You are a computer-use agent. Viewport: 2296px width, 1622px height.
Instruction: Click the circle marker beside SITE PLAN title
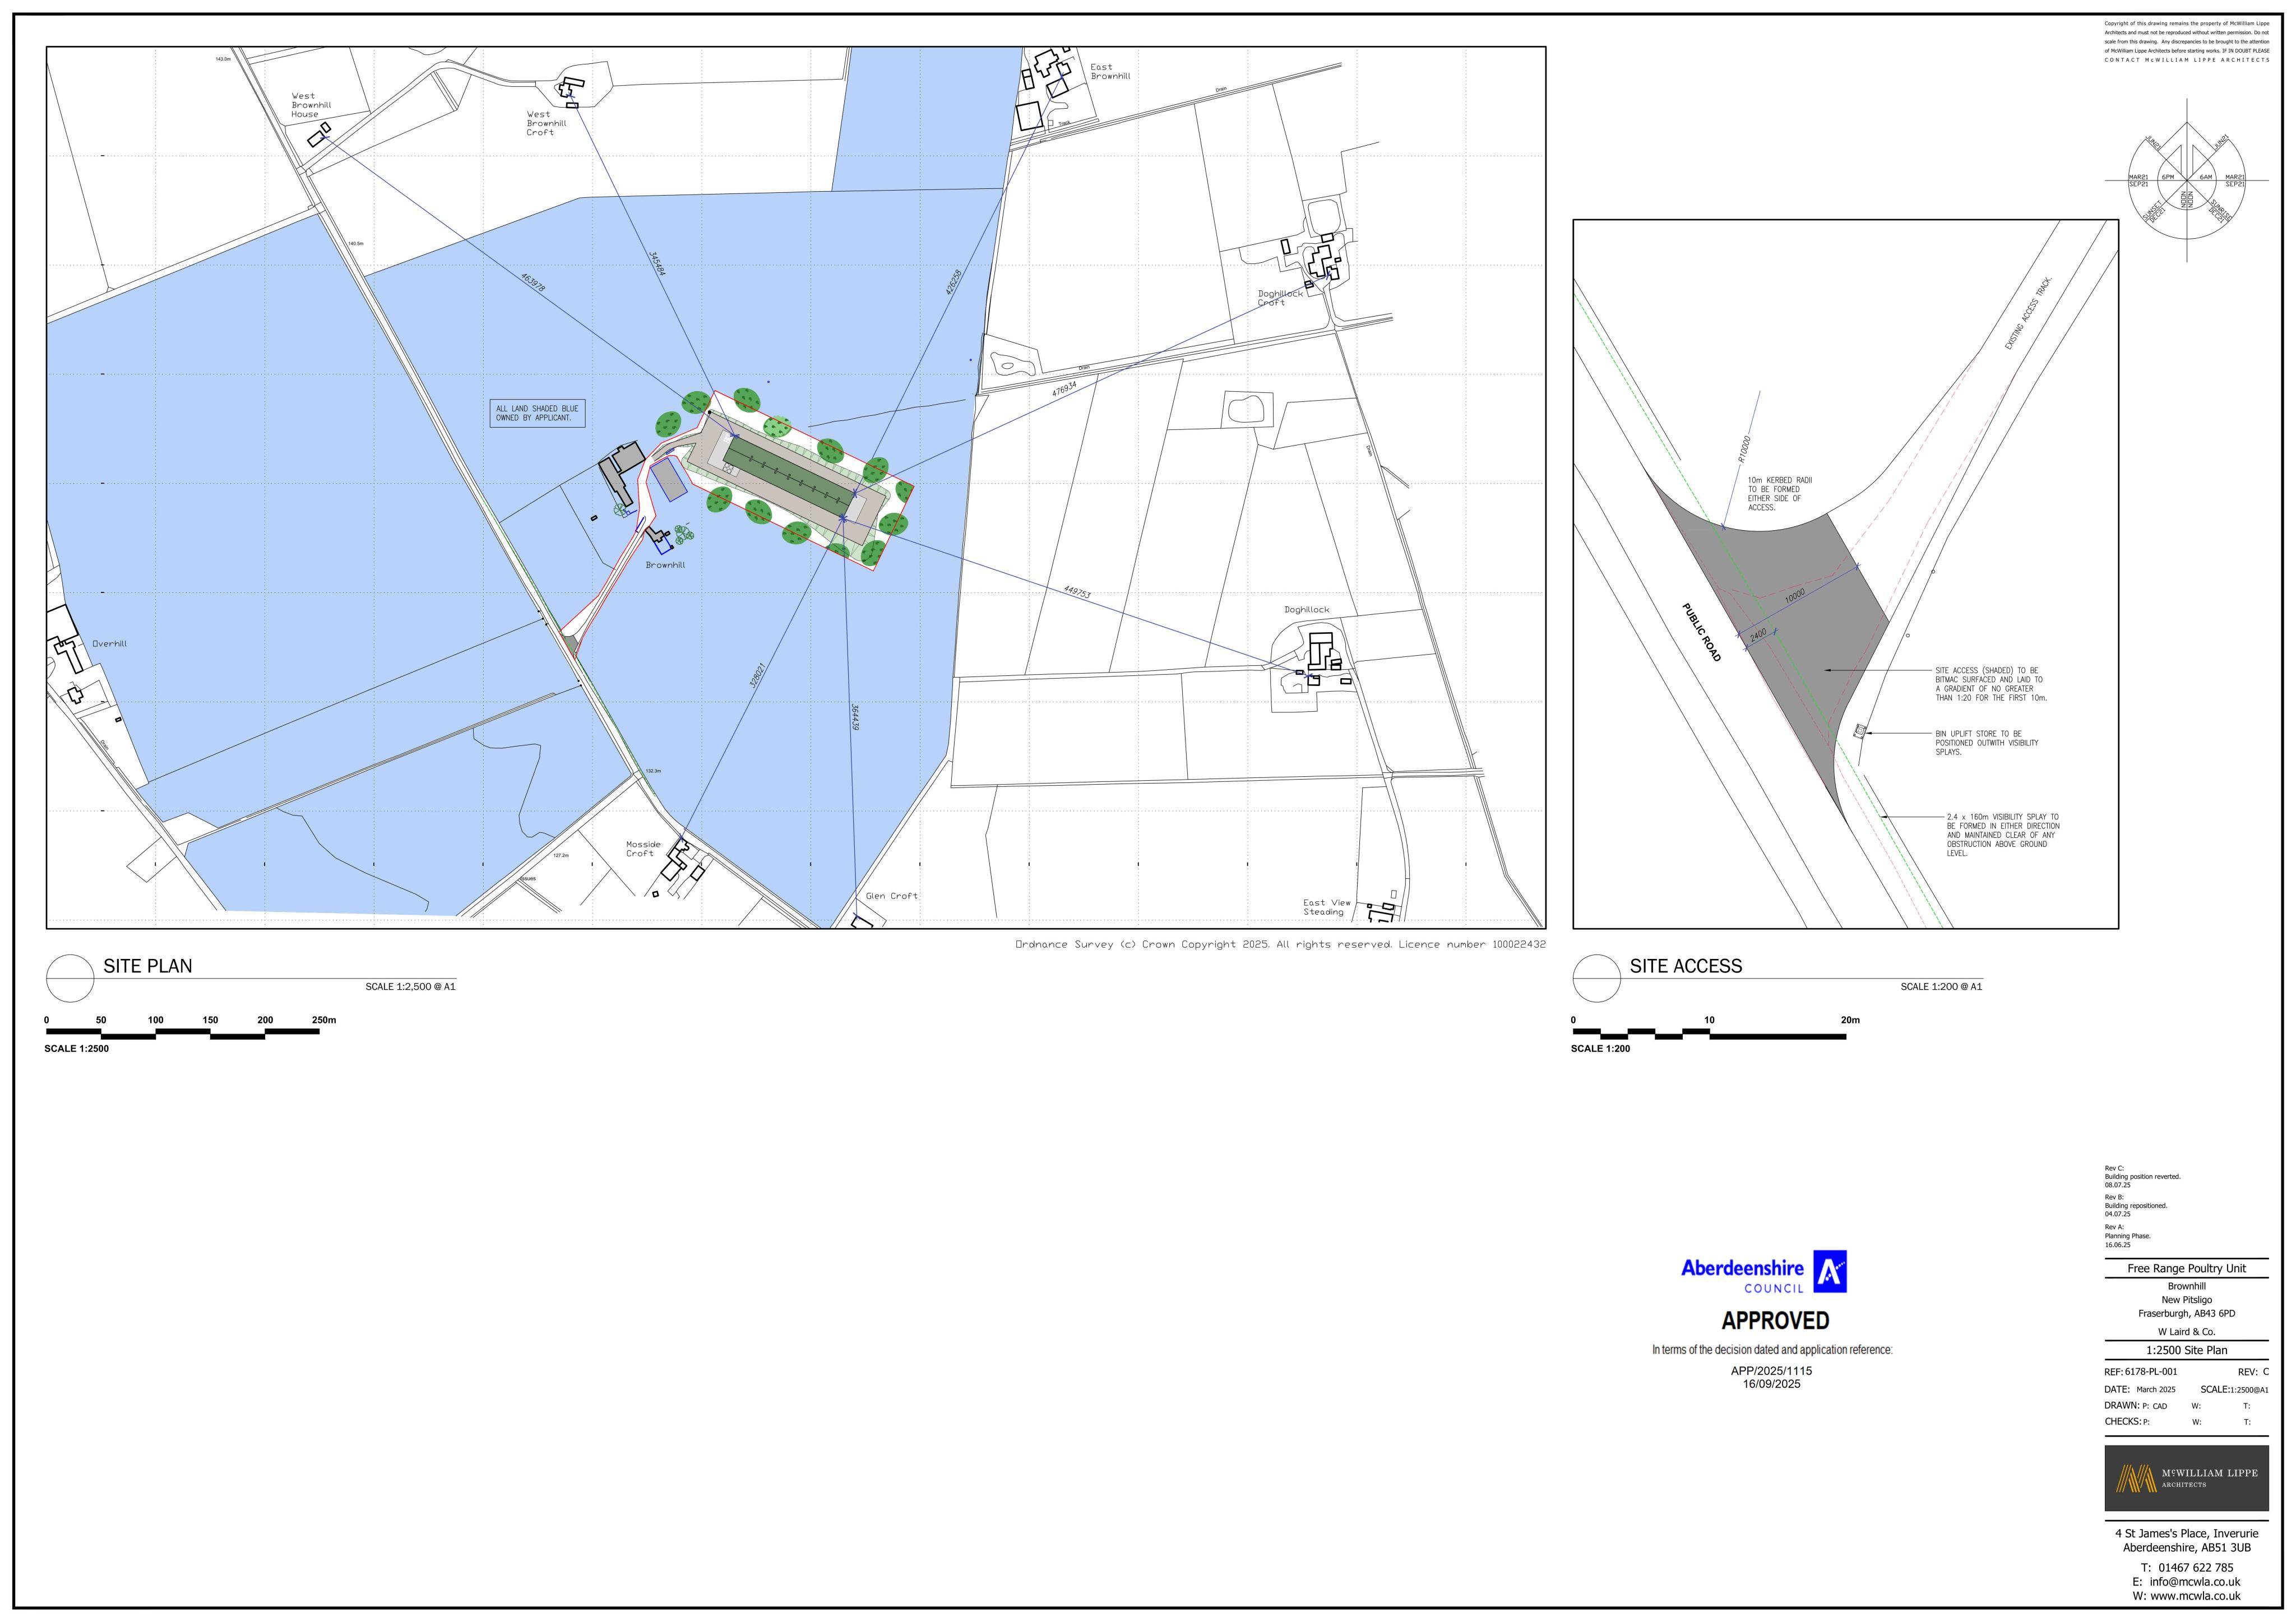point(70,978)
